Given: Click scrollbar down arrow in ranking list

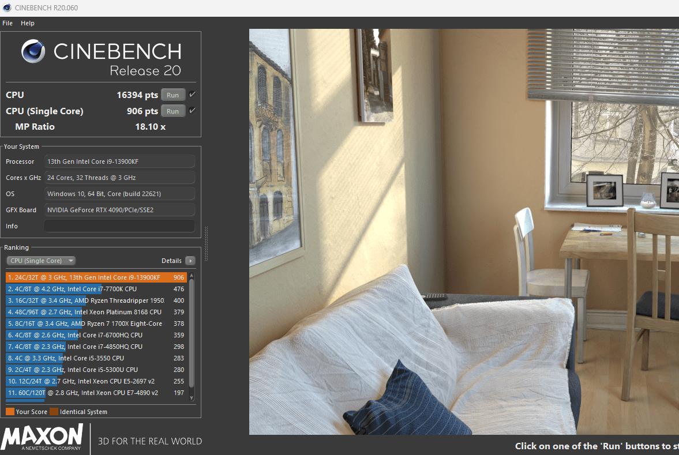Looking at the screenshot, I should [192, 398].
